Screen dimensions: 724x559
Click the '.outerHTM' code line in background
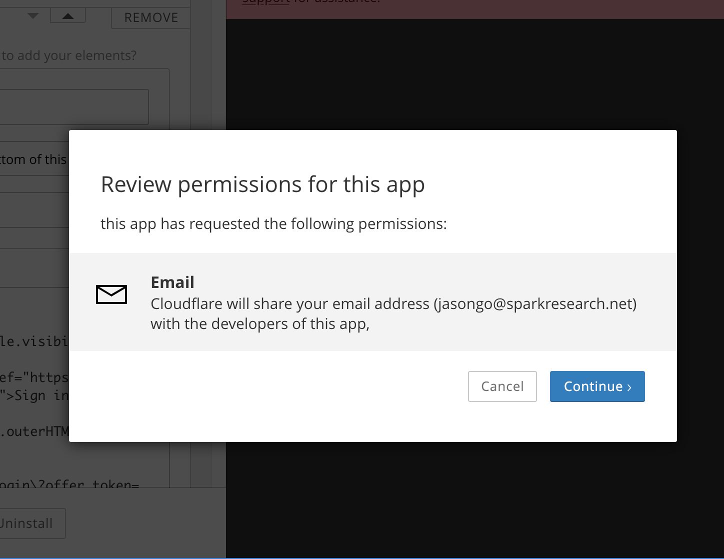click(x=34, y=431)
